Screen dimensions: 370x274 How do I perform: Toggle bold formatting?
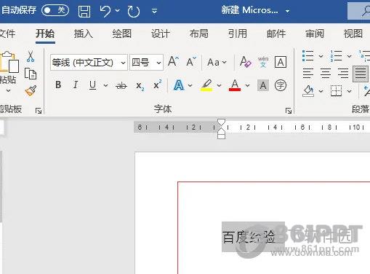click(58, 85)
